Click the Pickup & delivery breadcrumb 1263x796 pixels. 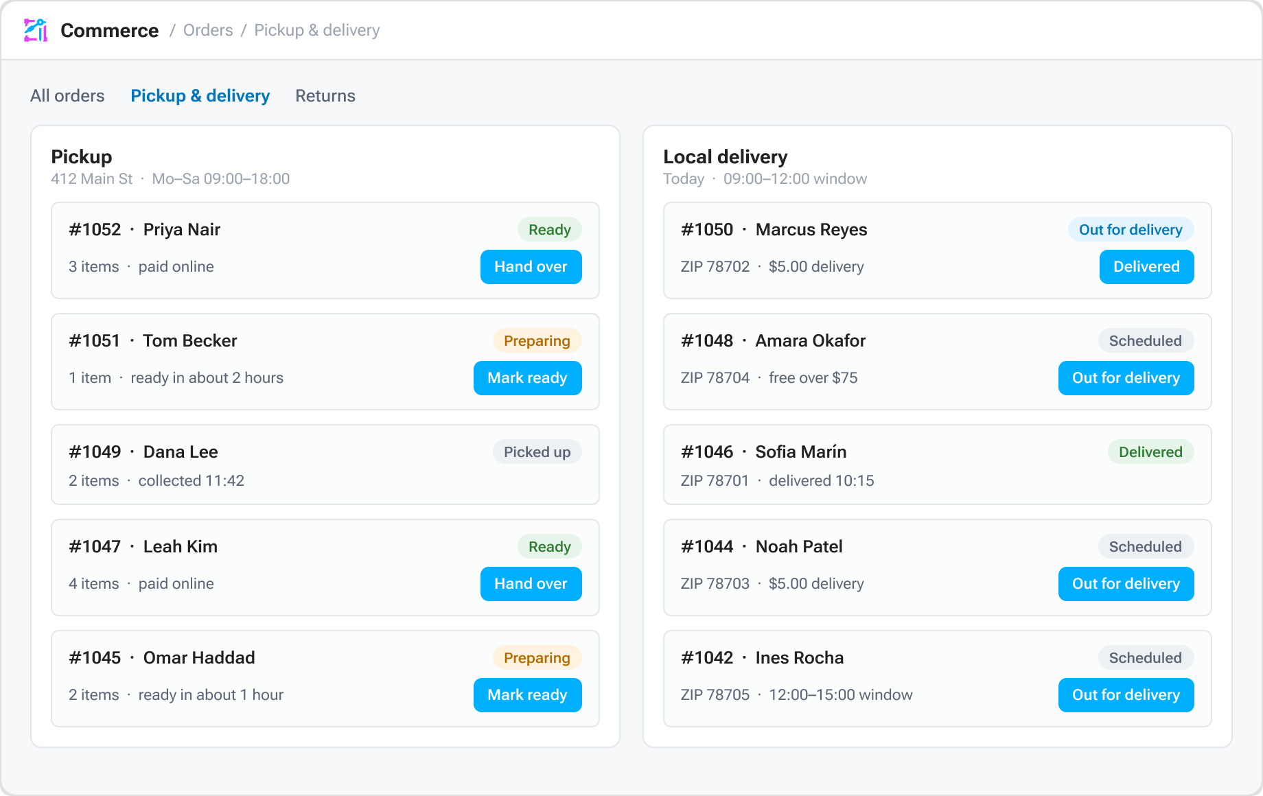tap(317, 30)
